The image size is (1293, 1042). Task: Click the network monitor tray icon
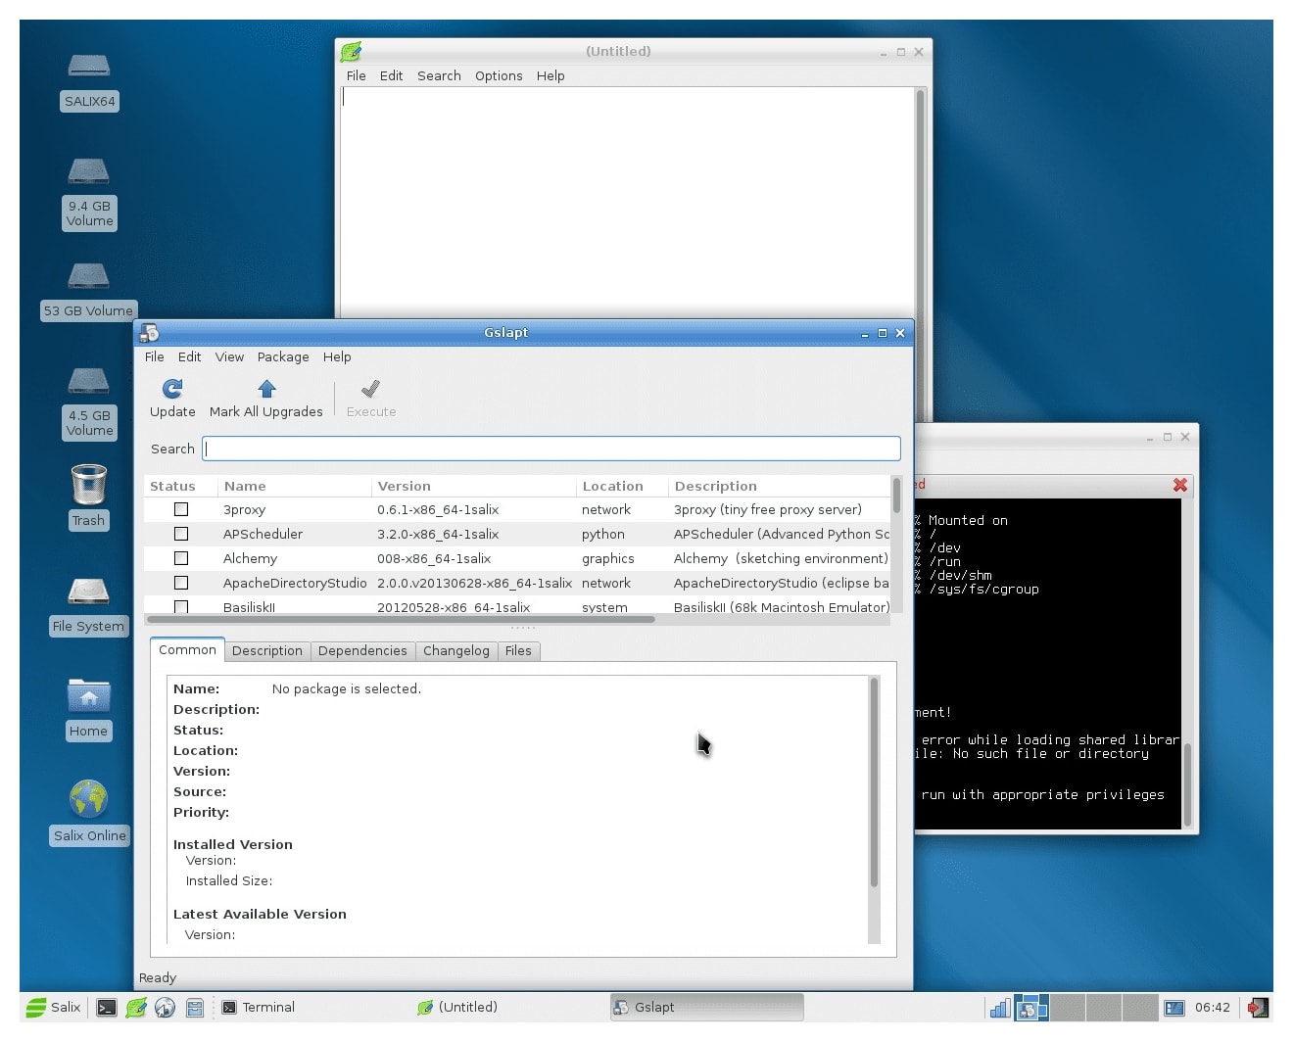click(x=999, y=1007)
